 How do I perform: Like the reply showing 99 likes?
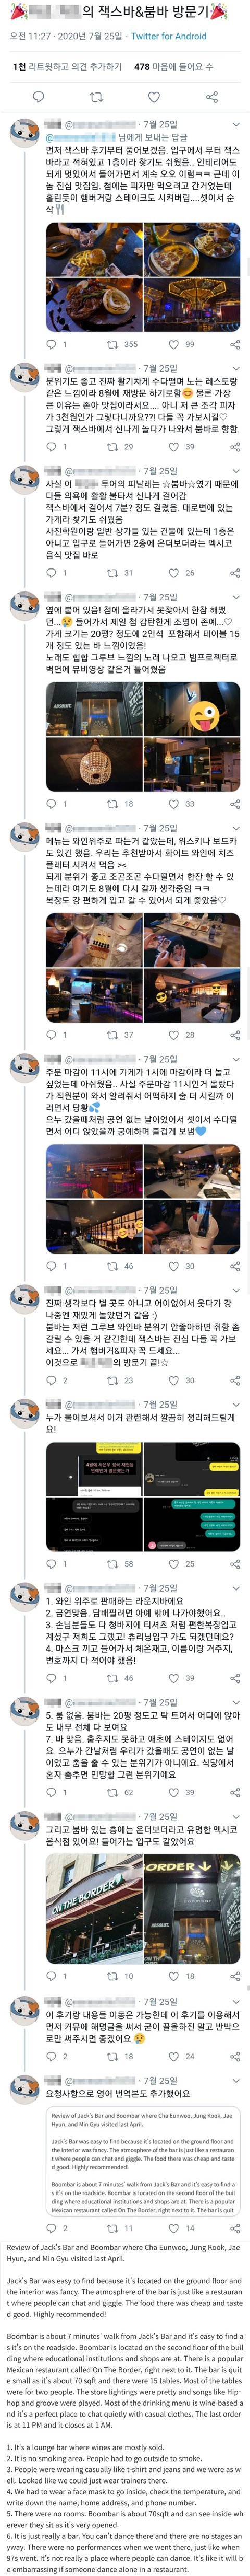pyautogui.click(x=173, y=344)
